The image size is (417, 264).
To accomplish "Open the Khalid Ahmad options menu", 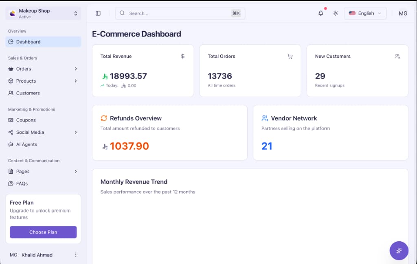I will point(76,255).
